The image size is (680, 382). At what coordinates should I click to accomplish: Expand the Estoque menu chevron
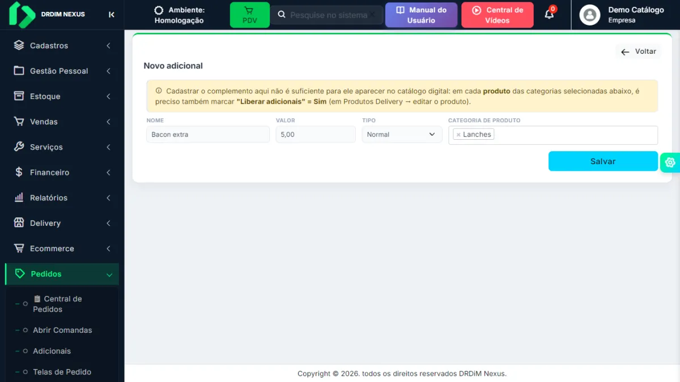pos(108,96)
